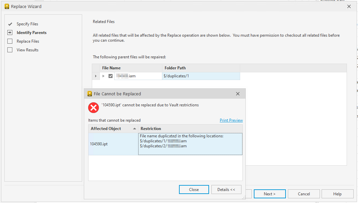Close the File Cannot be Replaced dialog
Image resolution: width=358 pixels, height=203 pixels.
(194, 189)
